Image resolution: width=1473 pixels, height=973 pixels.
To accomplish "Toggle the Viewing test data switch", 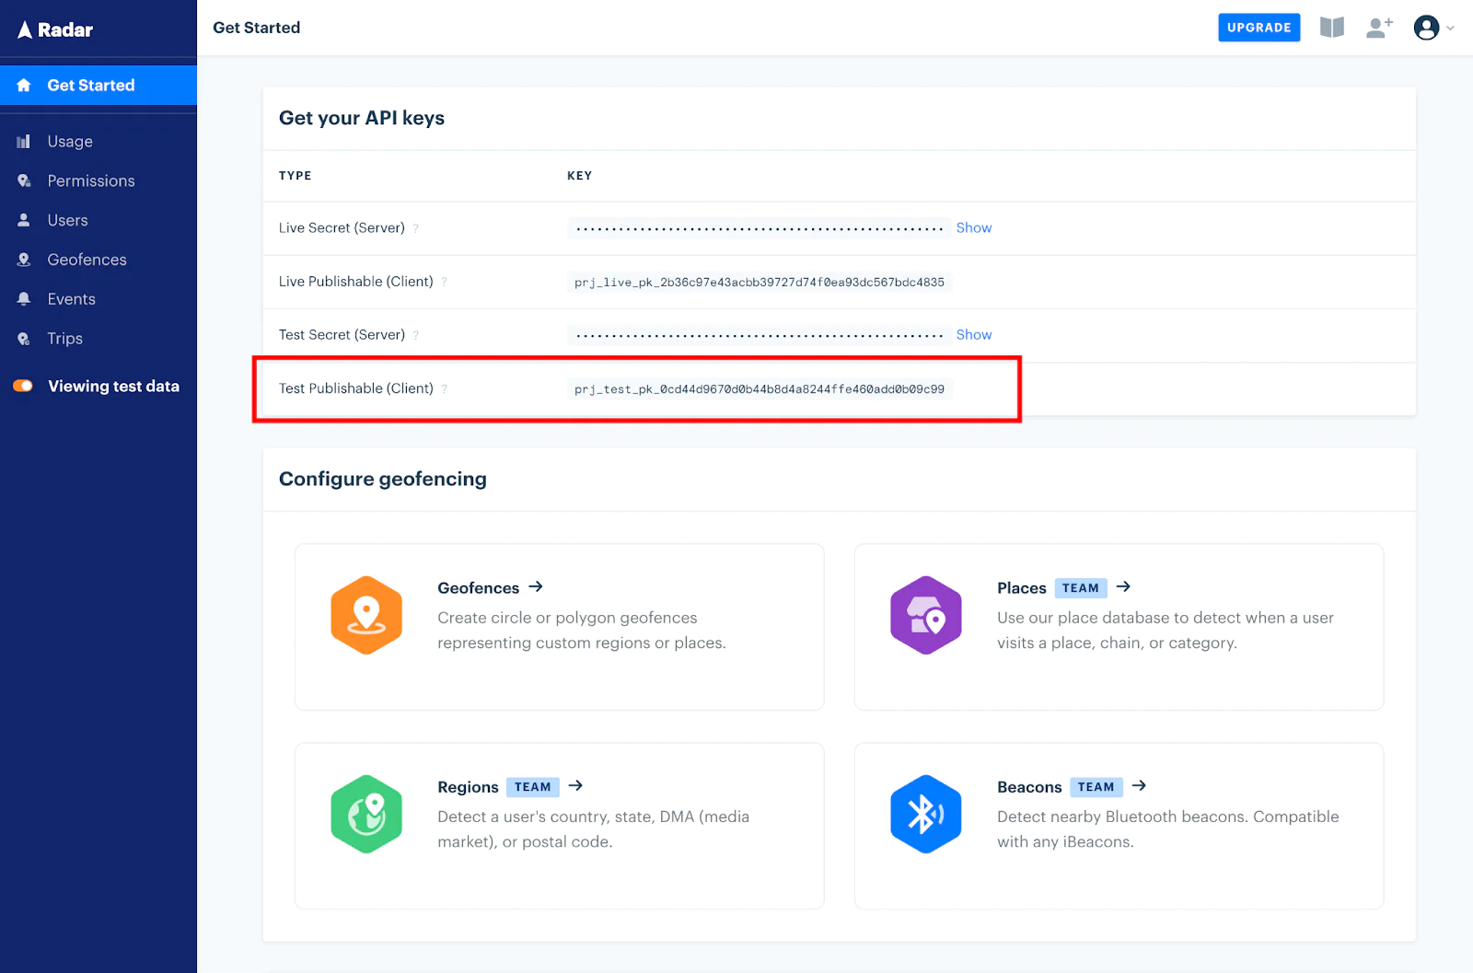I will pos(23,387).
